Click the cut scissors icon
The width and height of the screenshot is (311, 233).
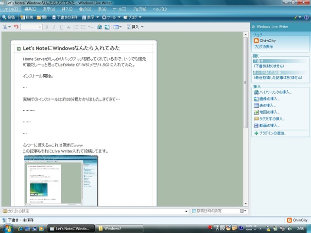coord(5,27)
